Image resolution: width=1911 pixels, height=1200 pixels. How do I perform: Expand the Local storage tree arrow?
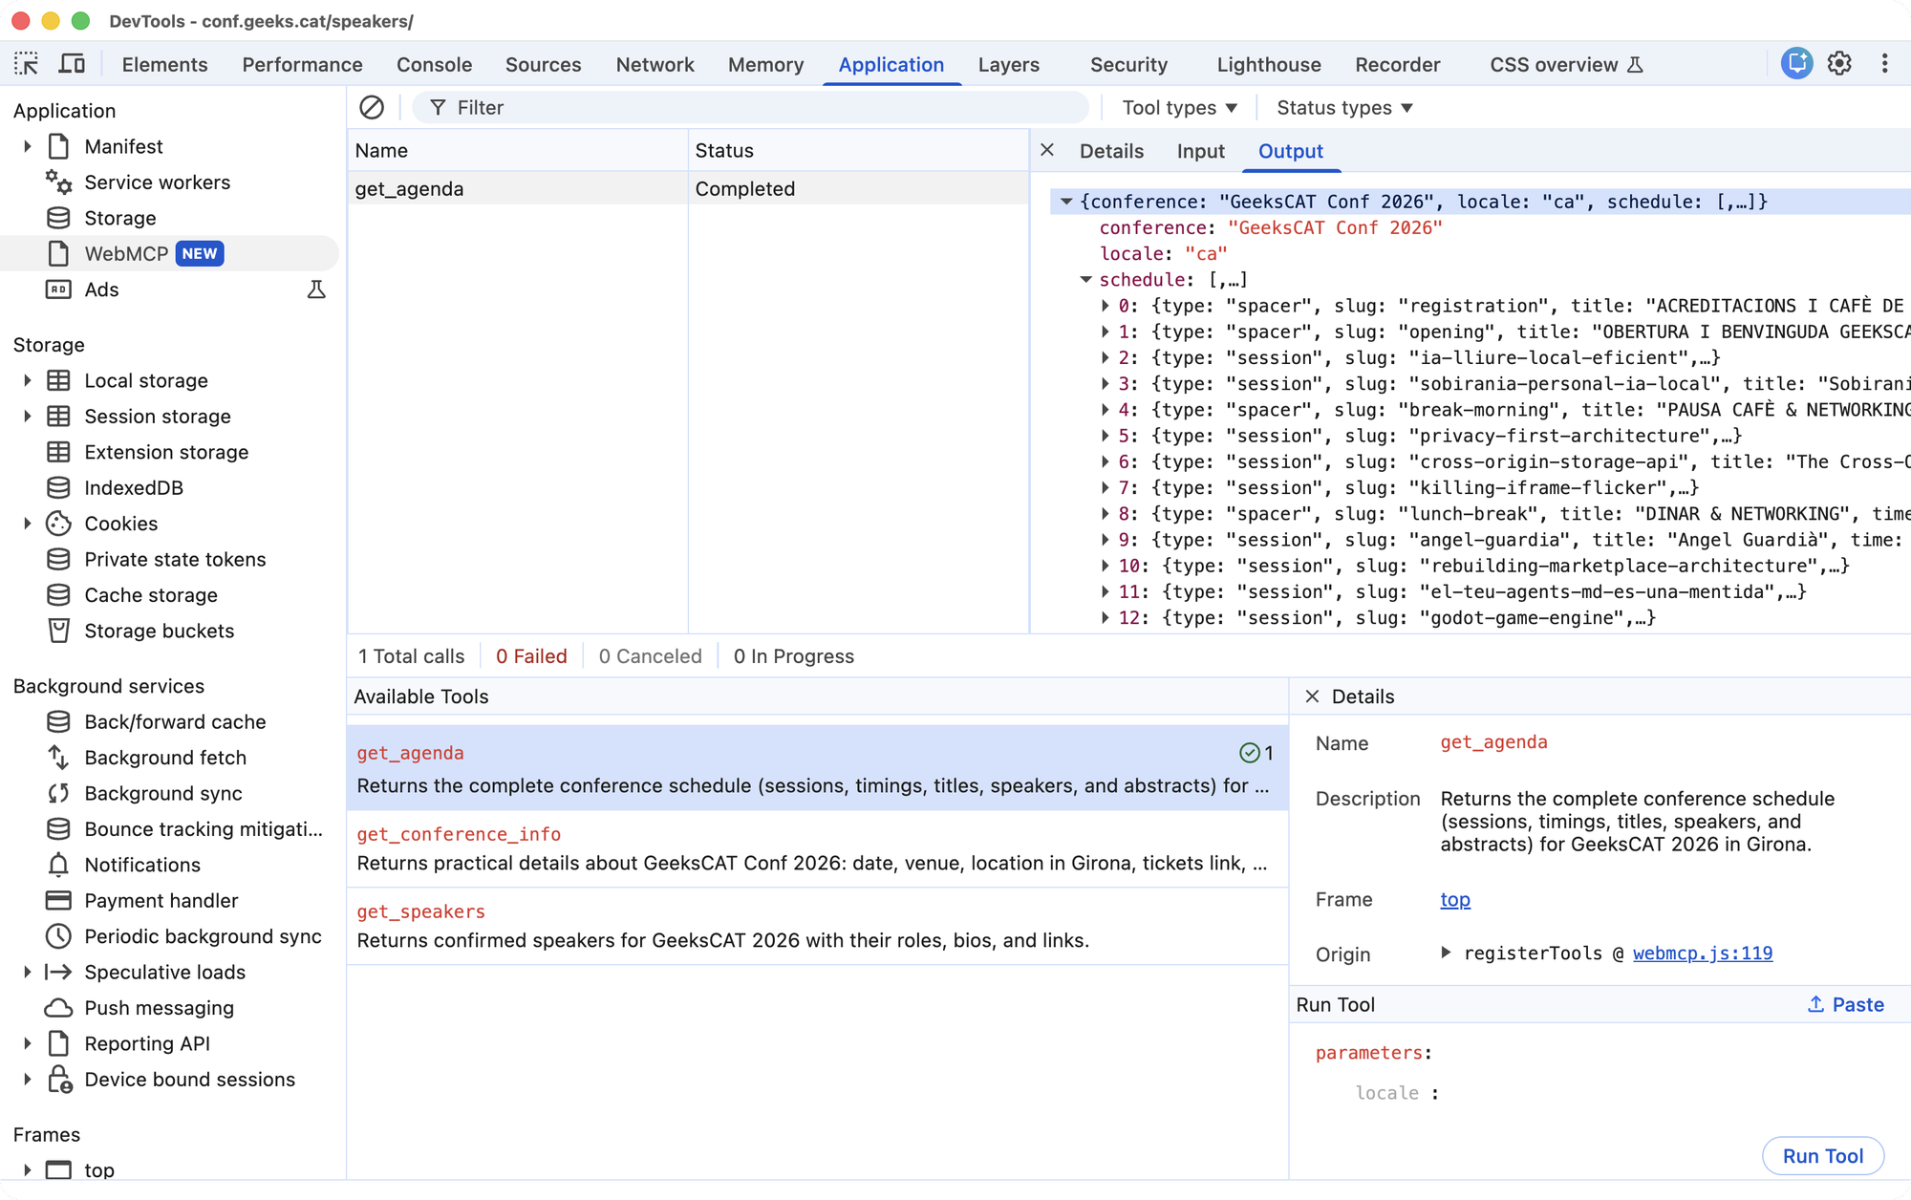28,380
